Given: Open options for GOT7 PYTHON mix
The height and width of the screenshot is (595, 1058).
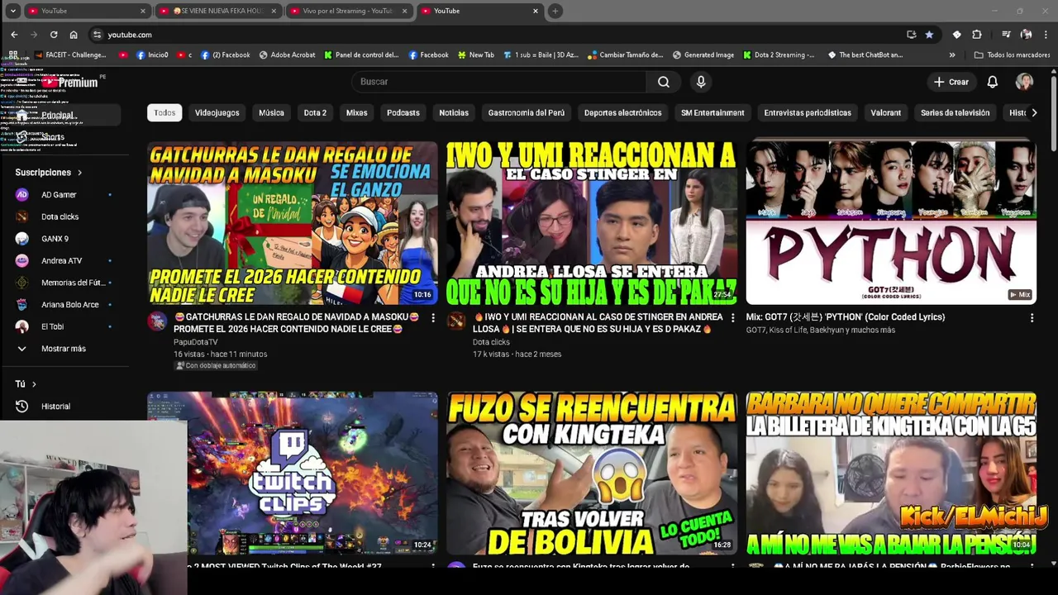Looking at the screenshot, I should (x=1032, y=317).
